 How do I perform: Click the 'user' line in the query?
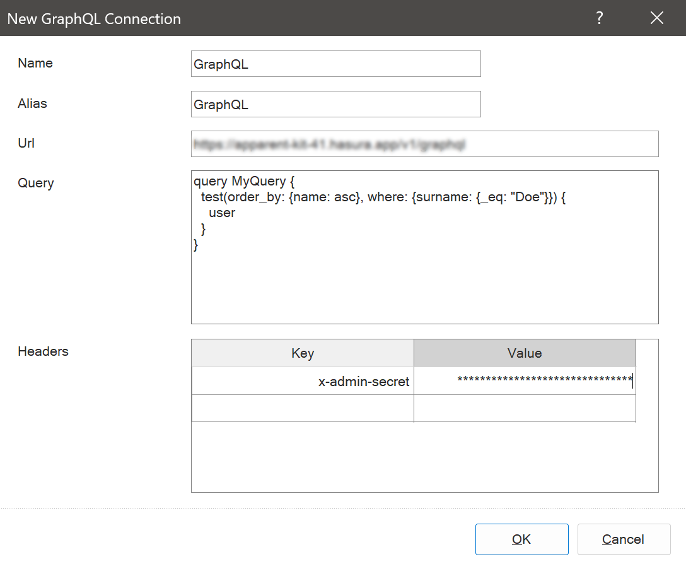point(222,213)
